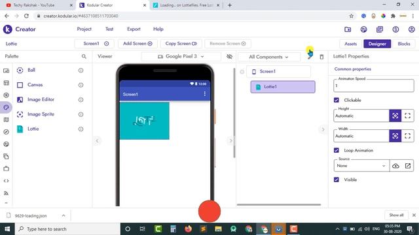Screen dimensions: 419x235
Task: Switch to the Blocks view
Action: click(x=404, y=44)
